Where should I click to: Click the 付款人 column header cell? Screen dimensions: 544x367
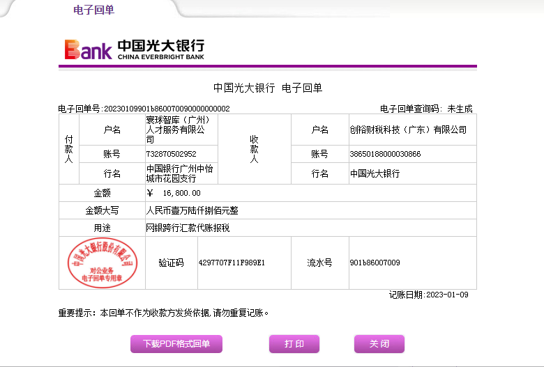(x=69, y=149)
